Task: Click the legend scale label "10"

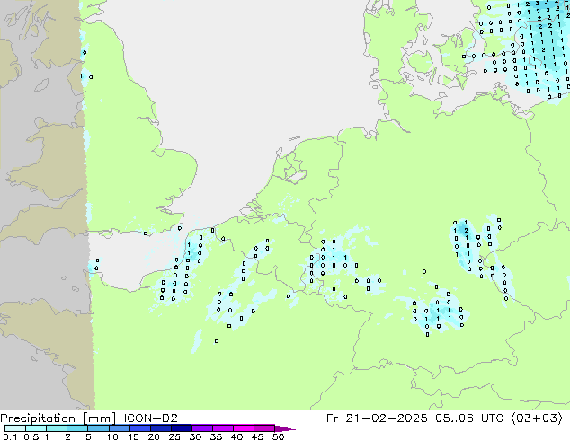Action: click(x=112, y=436)
